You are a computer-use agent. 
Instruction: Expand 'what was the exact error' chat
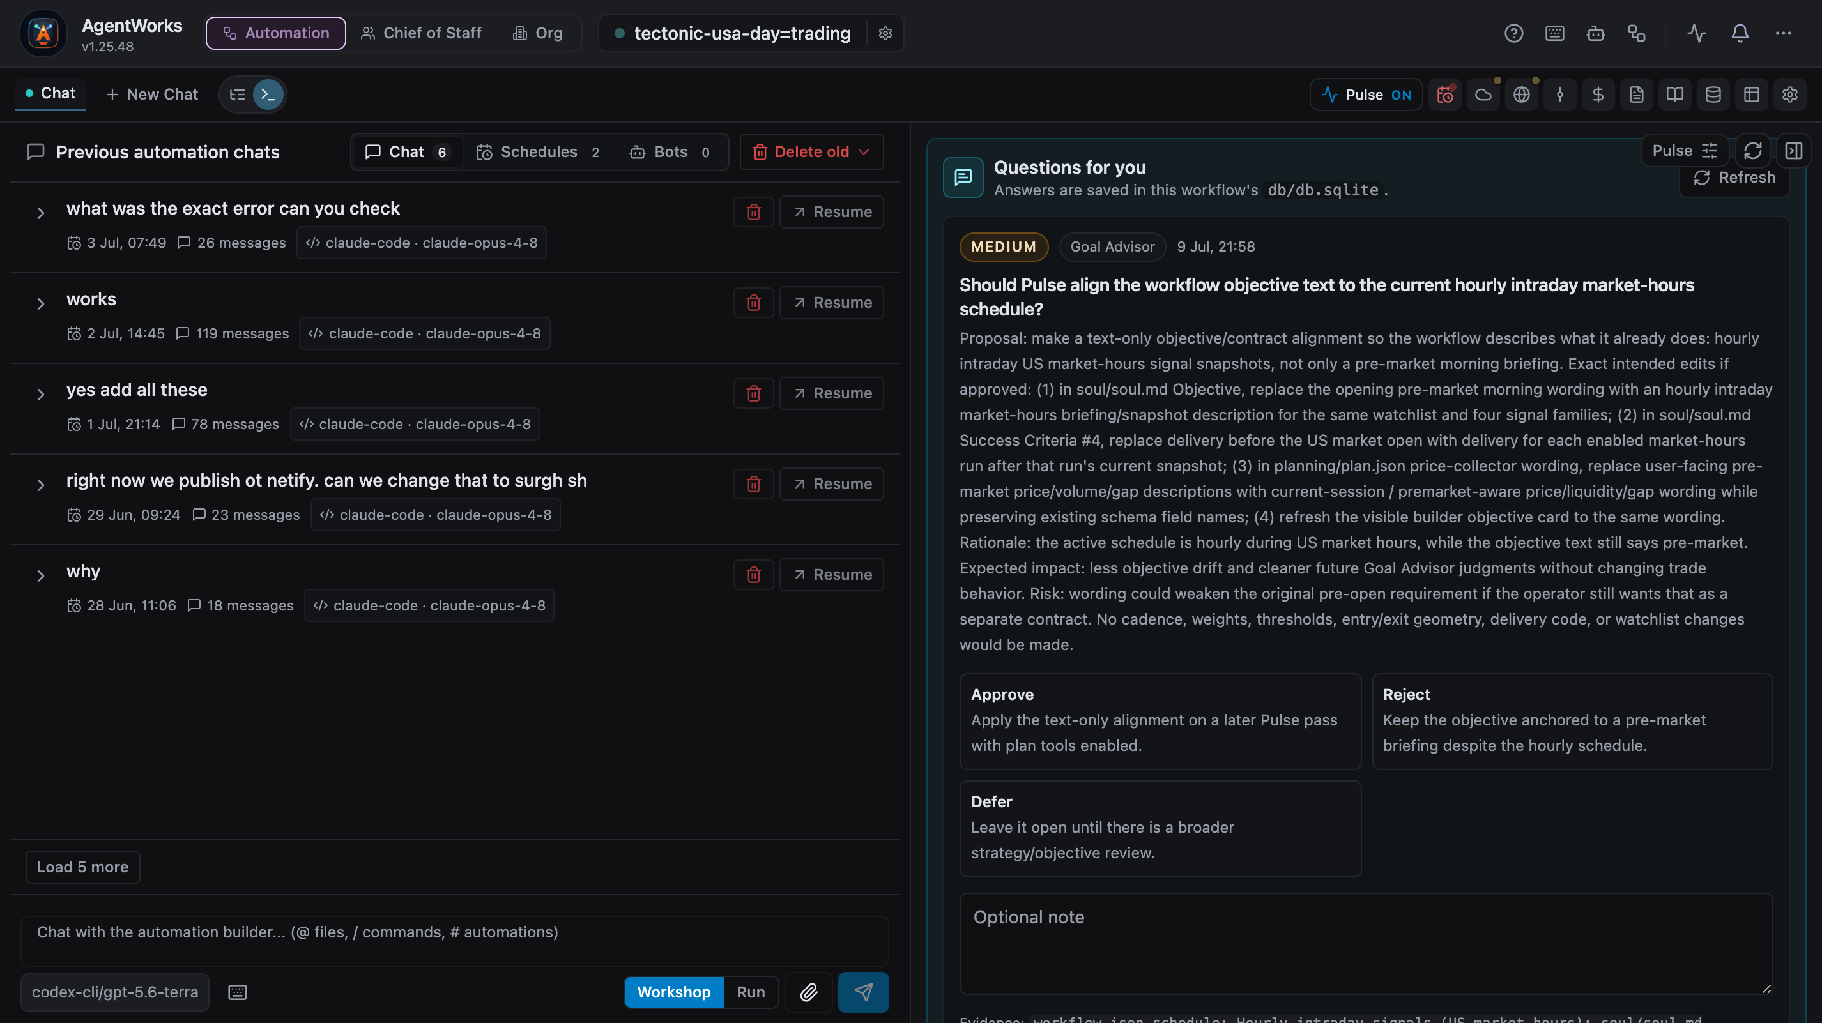point(40,213)
